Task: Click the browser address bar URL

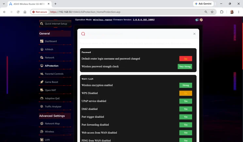Action: point(85,12)
